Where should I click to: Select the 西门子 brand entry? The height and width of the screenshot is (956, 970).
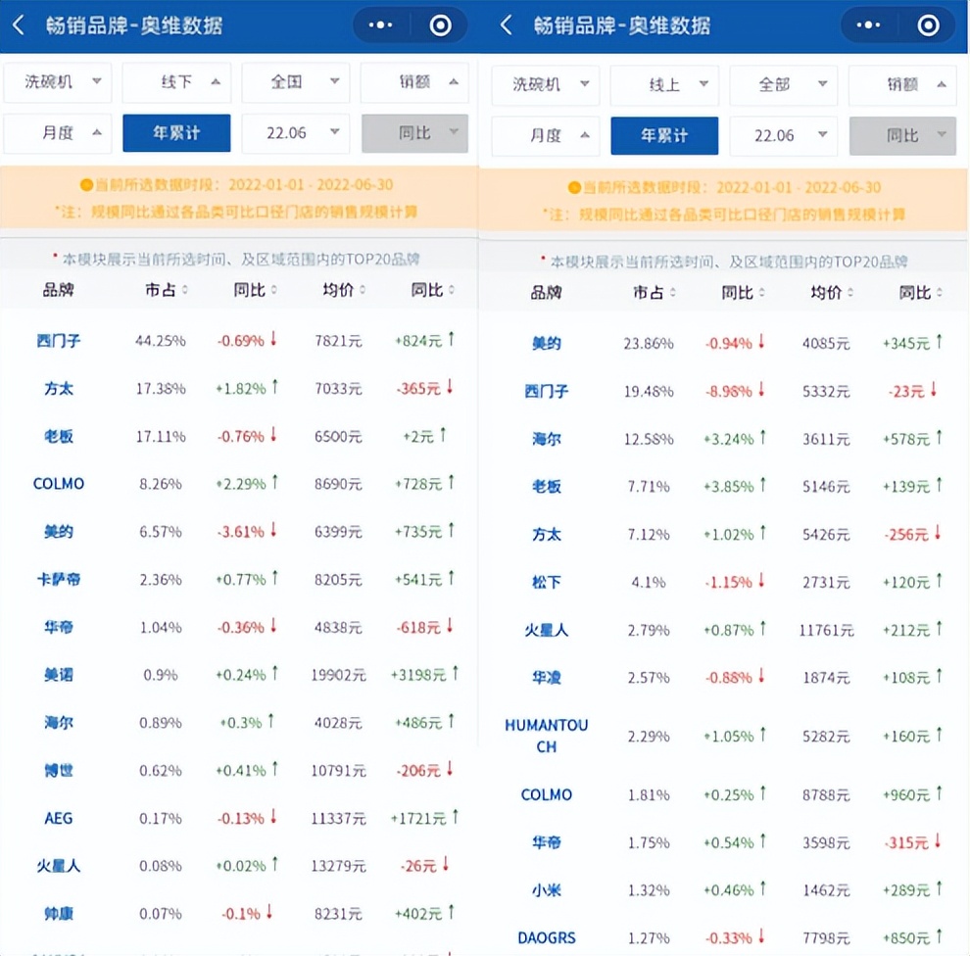[59, 341]
